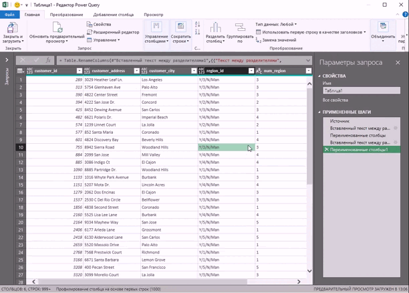Click the smiley feedback icon
The height and width of the screenshot is (293, 409).
tap(17, 5)
